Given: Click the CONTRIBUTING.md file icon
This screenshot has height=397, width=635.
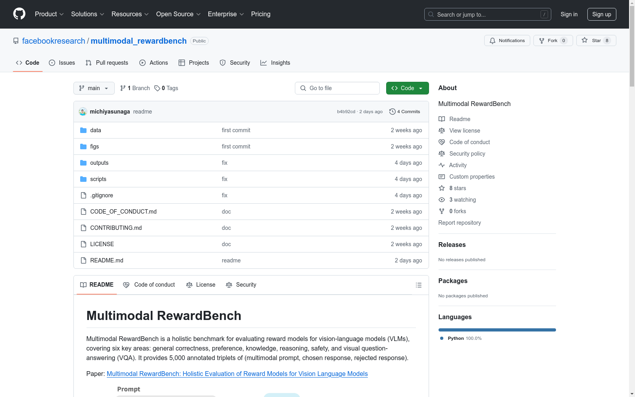Looking at the screenshot, I should pyautogui.click(x=83, y=228).
